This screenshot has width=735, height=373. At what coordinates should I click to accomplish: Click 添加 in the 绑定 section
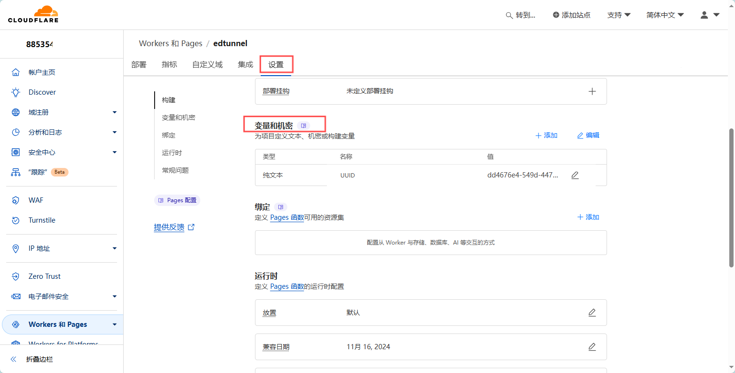pos(588,217)
